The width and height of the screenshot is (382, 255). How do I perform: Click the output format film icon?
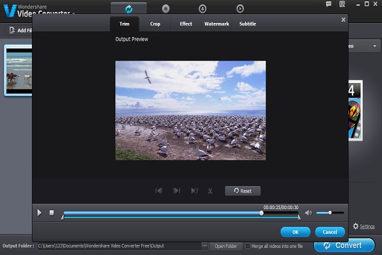(x=355, y=110)
